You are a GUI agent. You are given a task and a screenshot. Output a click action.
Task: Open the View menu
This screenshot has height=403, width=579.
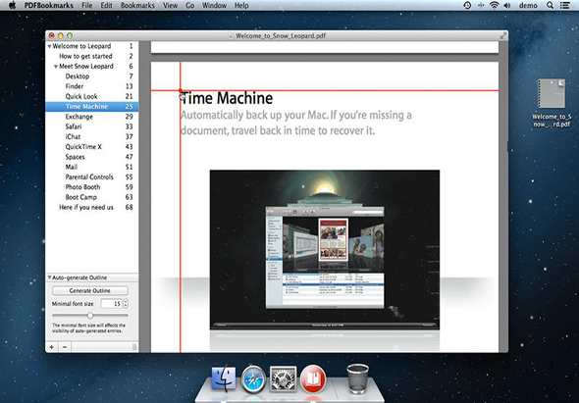(x=170, y=5)
